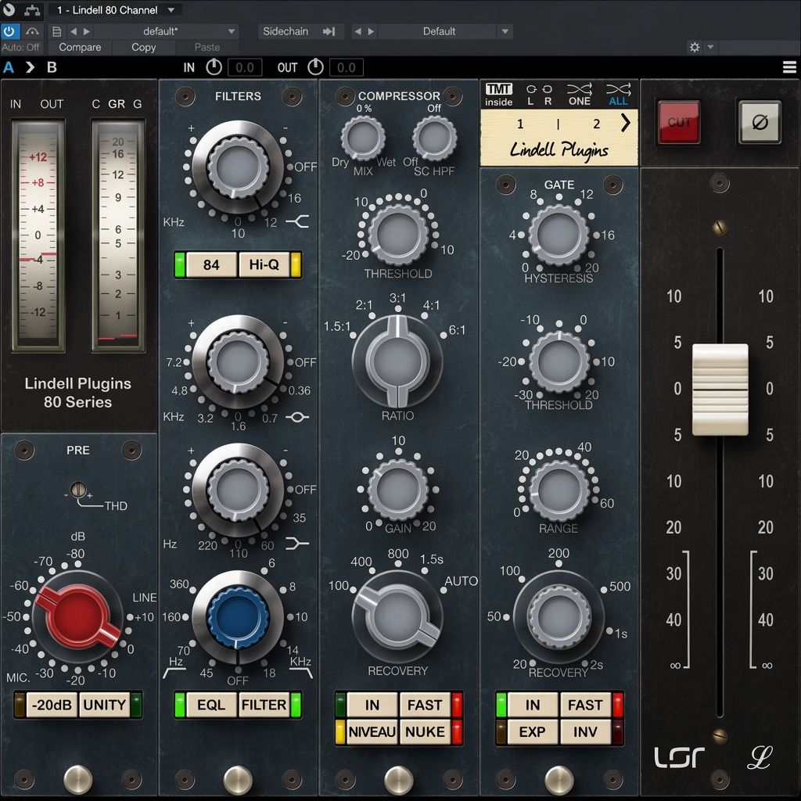The height and width of the screenshot is (801, 801).
Task: Toggle the Hi-Q switch
Action: 264,264
